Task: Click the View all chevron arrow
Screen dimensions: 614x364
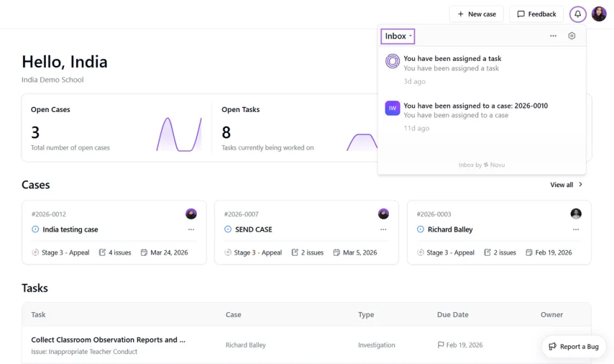Action: coord(581,184)
